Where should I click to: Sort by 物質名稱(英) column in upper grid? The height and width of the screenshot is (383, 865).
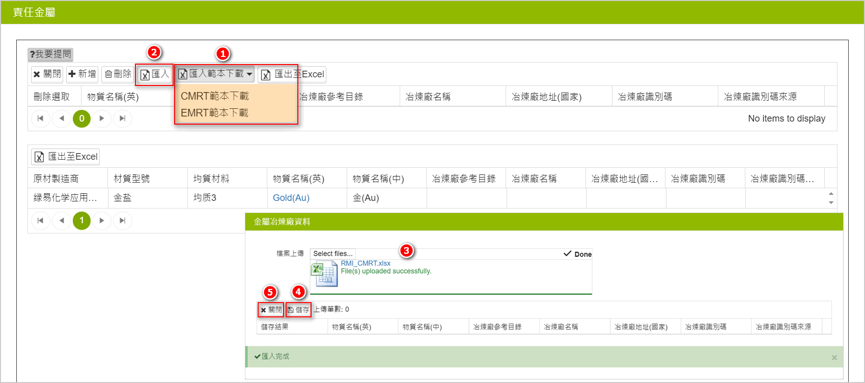point(113,97)
